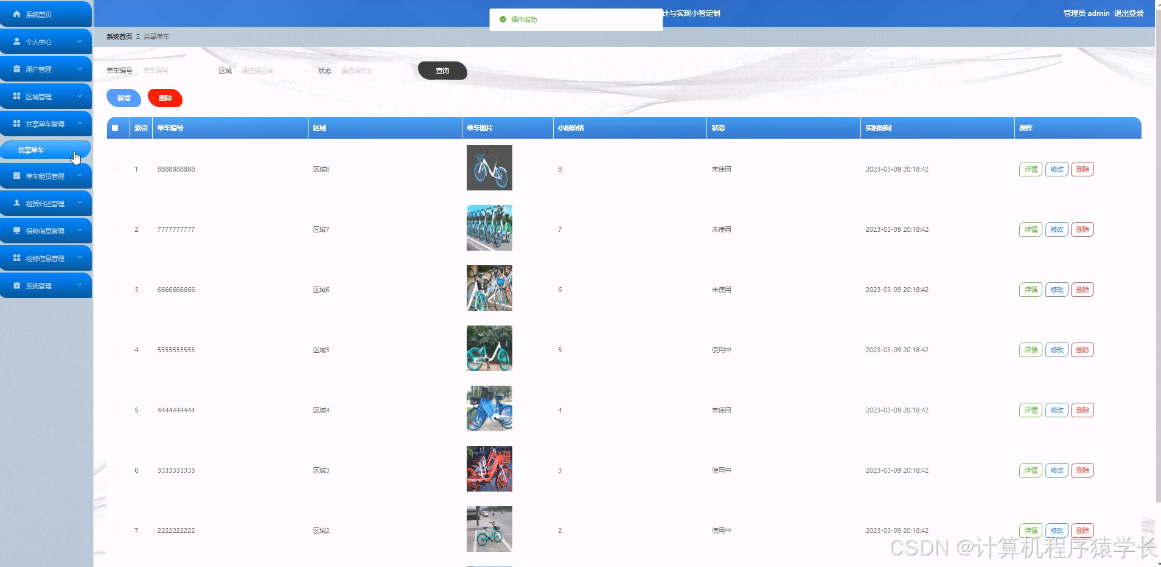This screenshot has height=567, width=1161.
Task: Click the person icon beside 个人中心
Action: pyautogui.click(x=17, y=41)
